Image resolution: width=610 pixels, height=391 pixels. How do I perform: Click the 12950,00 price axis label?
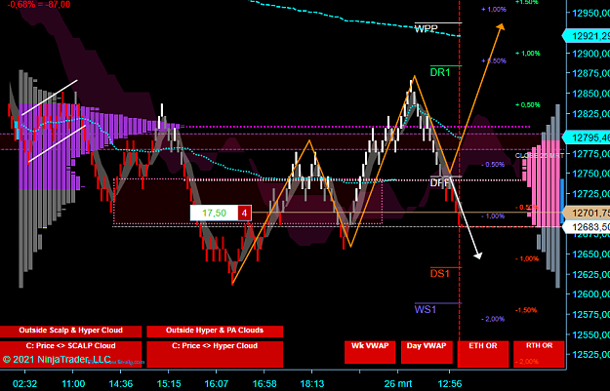tap(590, 14)
